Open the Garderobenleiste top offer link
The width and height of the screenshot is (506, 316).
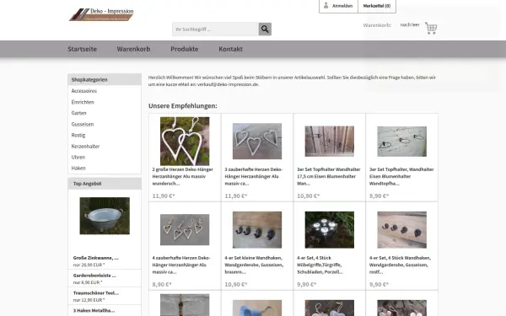click(x=94, y=276)
